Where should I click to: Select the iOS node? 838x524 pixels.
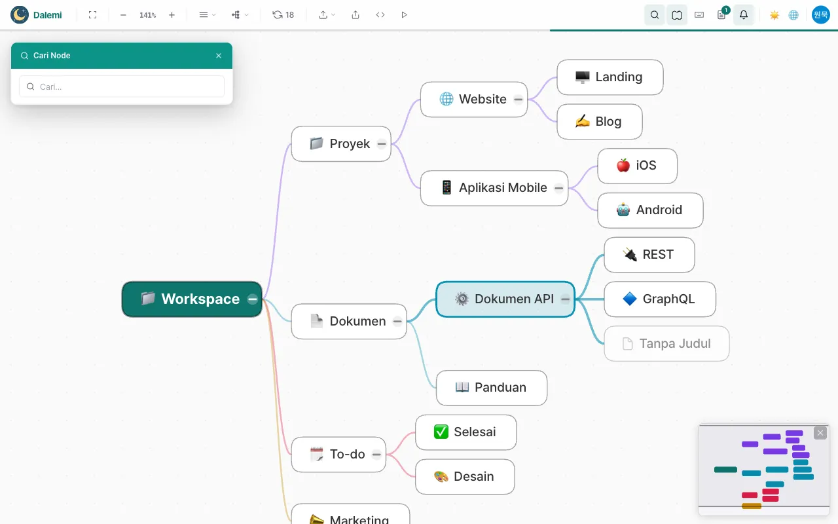(x=638, y=166)
